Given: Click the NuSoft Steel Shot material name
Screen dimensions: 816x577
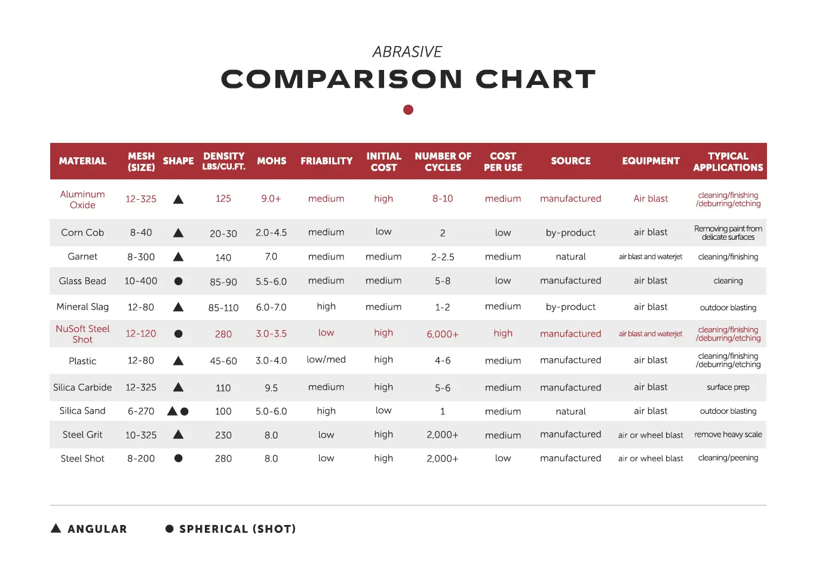Looking at the screenshot, I should click(82, 334).
